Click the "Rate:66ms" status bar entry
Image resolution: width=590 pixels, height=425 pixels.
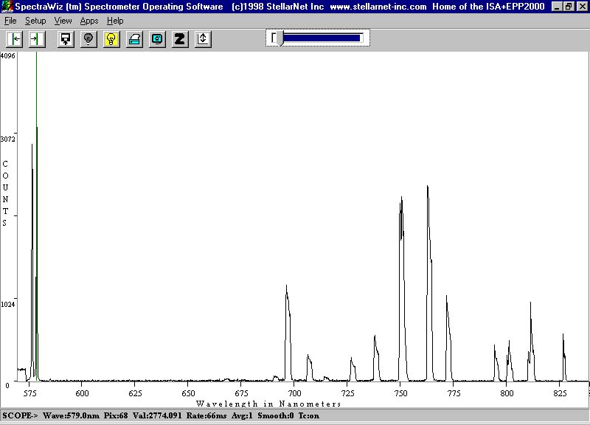click(206, 415)
